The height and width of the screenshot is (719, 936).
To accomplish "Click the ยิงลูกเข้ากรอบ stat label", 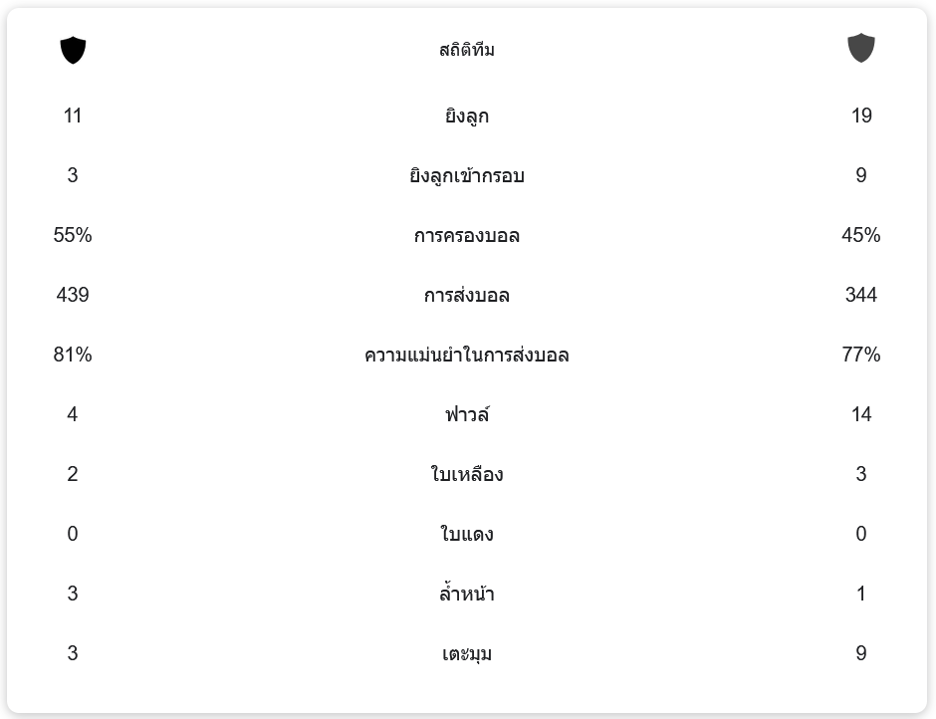I will tap(467, 175).
